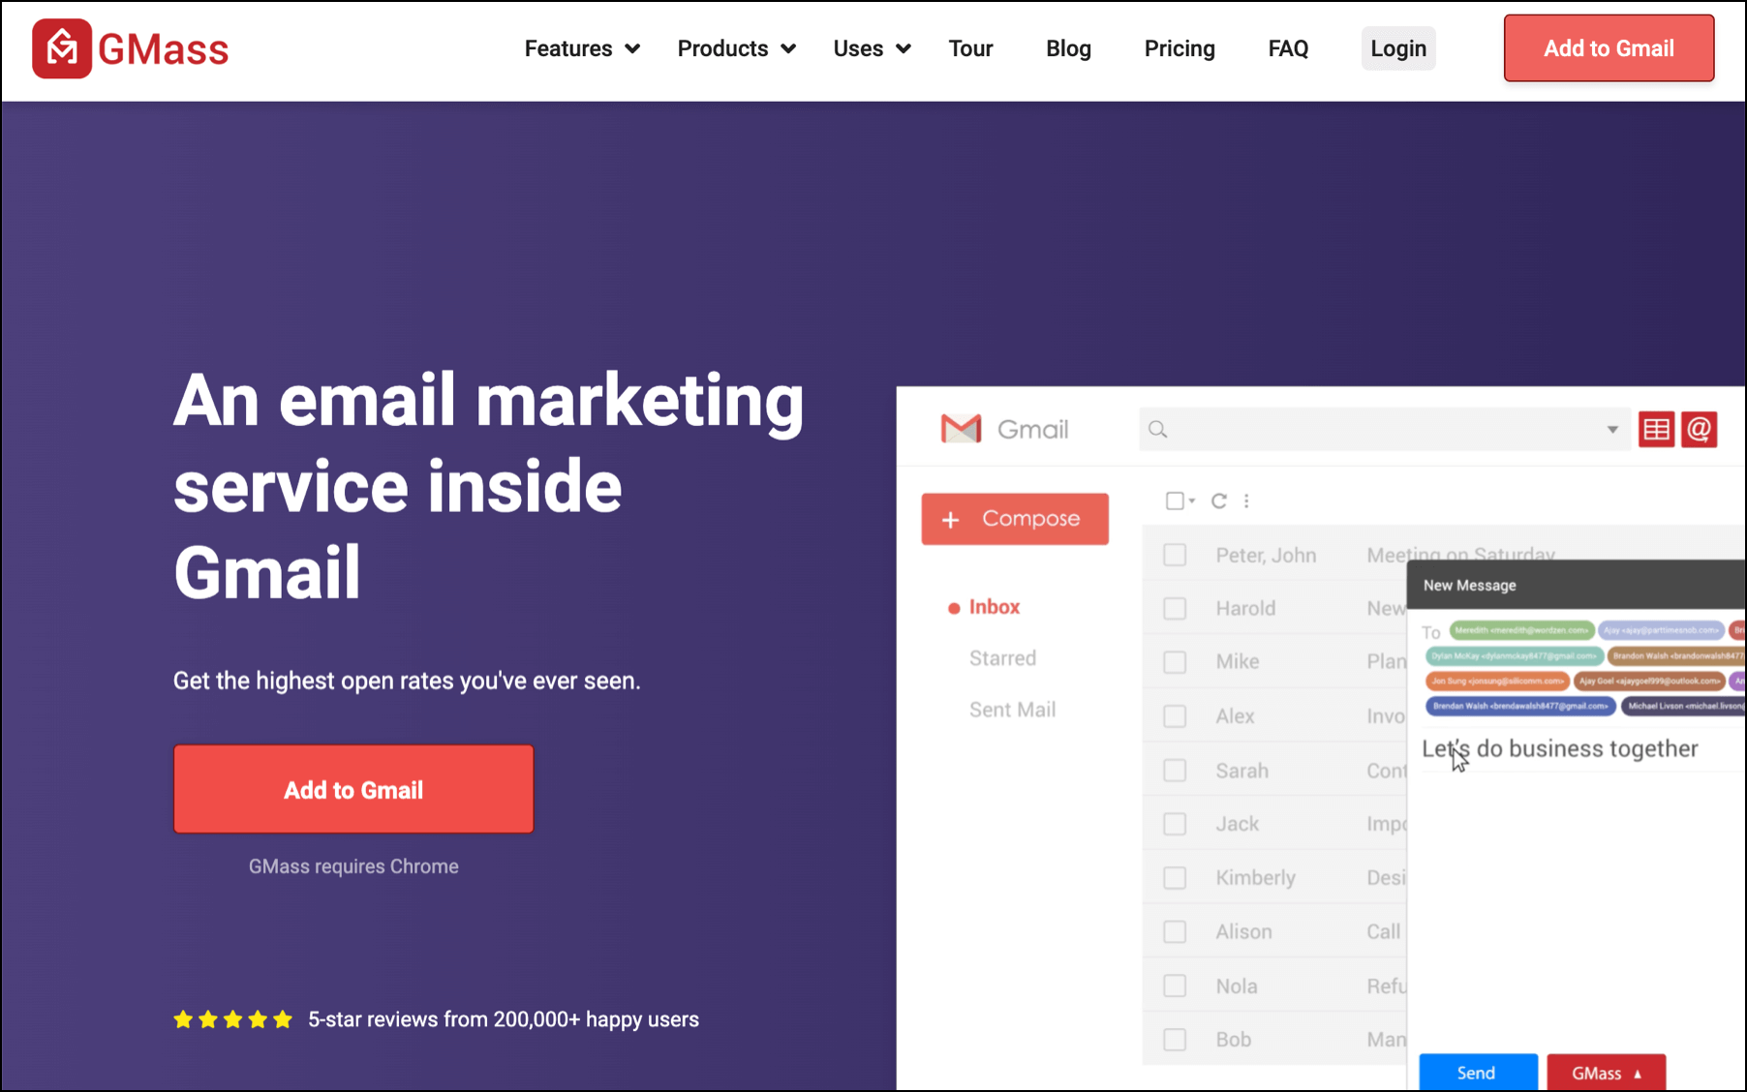Click the 'Alison' sender name
The image size is (1747, 1092).
coord(1243,932)
